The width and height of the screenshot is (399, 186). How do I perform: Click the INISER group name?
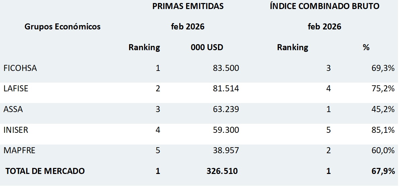tap(16, 130)
